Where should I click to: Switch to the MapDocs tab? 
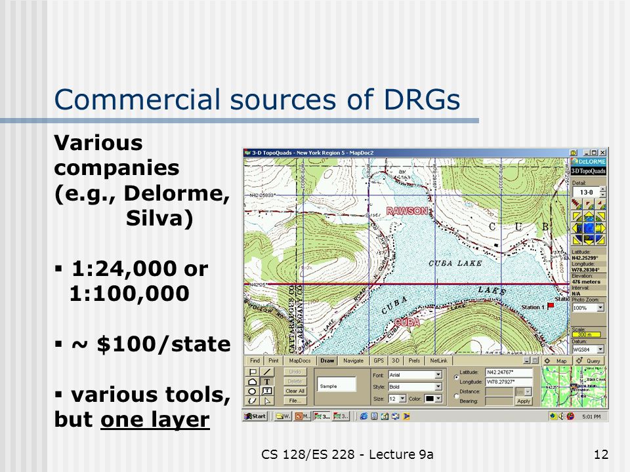point(300,361)
